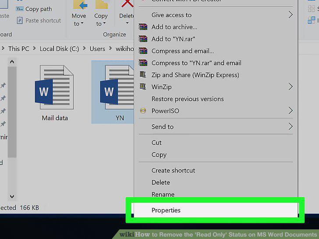The height and width of the screenshot is (239, 319).
Task: Click the first pin icon in sidebar
Action: point(3,85)
